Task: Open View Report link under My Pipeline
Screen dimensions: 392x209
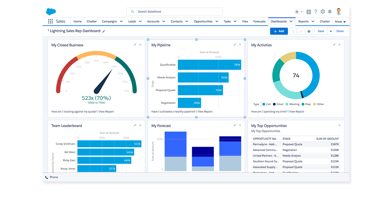Action: tap(205, 112)
